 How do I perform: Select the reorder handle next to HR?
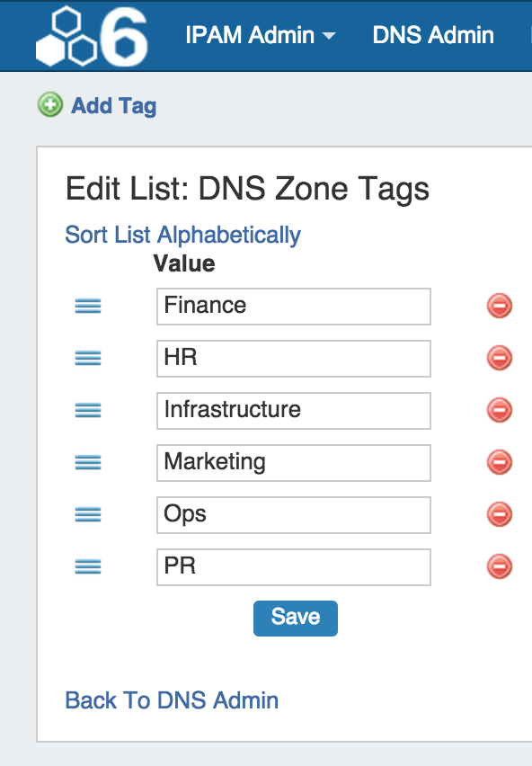(88, 358)
